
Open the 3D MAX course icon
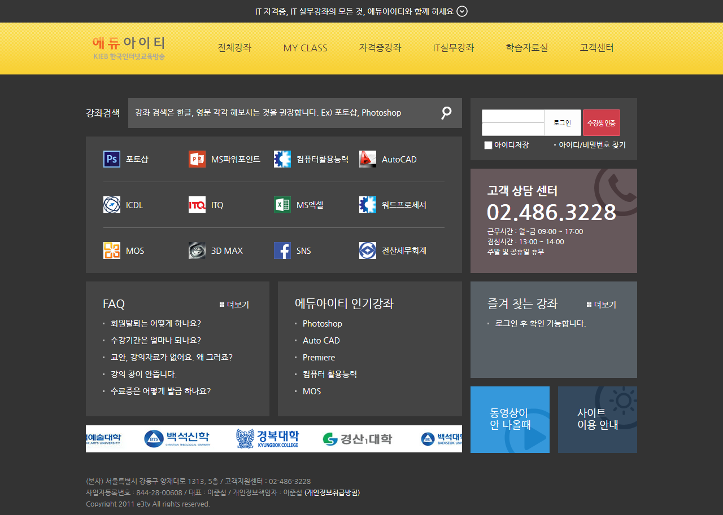click(x=197, y=250)
